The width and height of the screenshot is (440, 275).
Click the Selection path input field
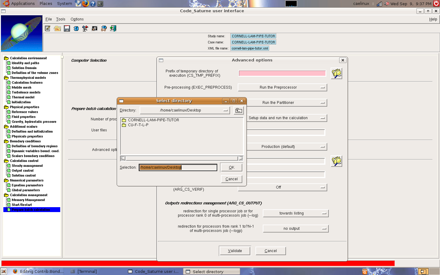(x=178, y=167)
